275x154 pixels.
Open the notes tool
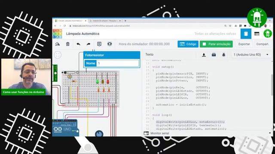(99, 44)
